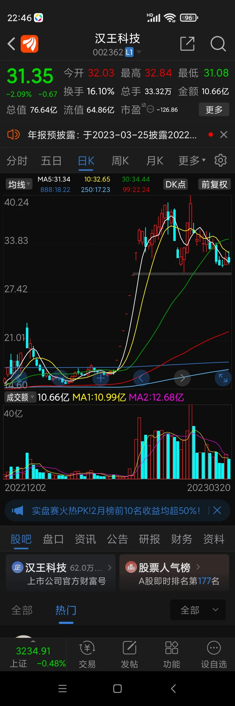Tap the orange Eastmoney app logo
235x706 pixels.
tap(30, 44)
